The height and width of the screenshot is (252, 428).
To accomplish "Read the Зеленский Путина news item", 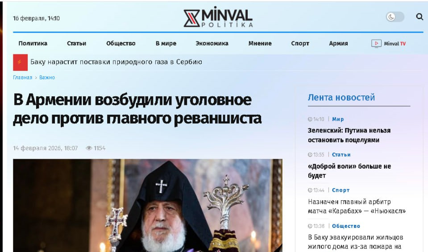I will [x=349, y=135].
